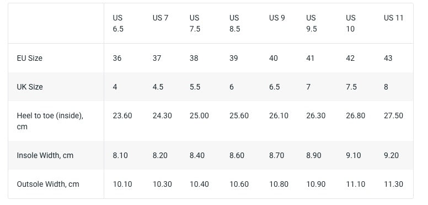Click EU size value 36
This screenshot has width=428, height=205.
click(117, 58)
